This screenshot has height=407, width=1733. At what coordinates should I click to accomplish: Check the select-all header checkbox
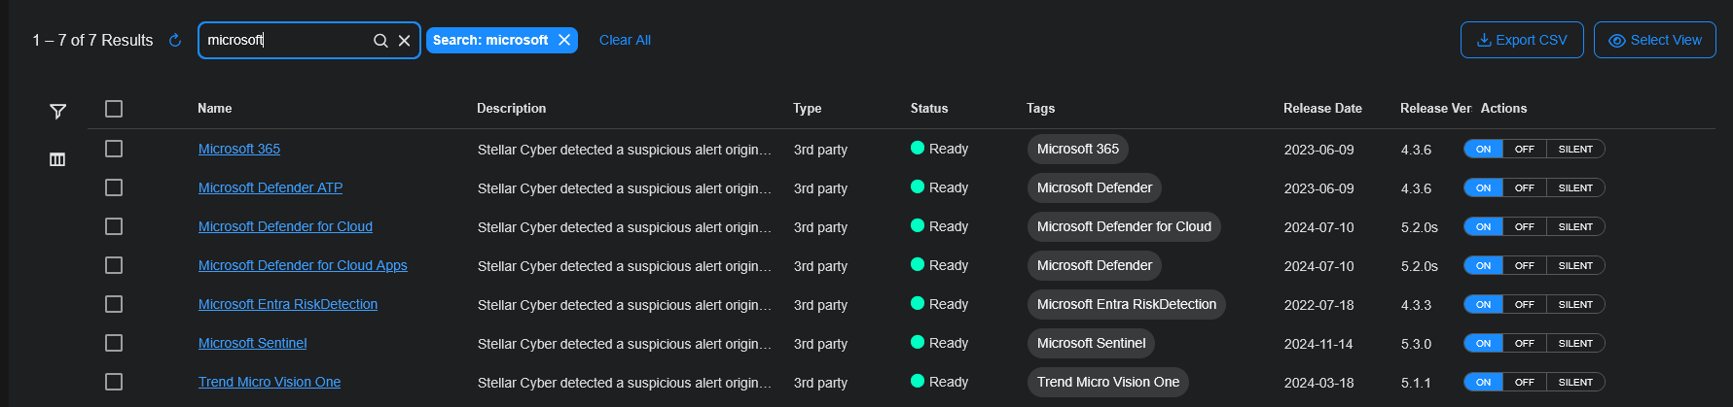tap(114, 109)
